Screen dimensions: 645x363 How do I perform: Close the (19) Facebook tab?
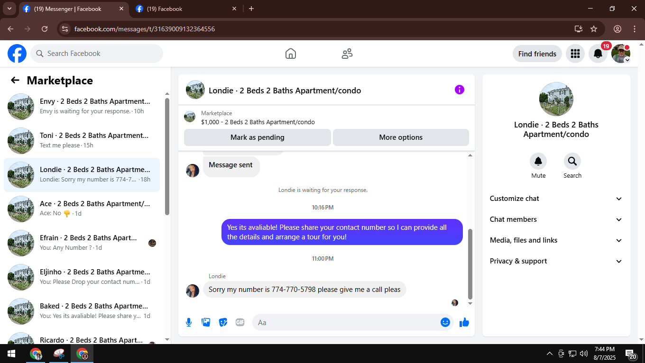click(234, 9)
